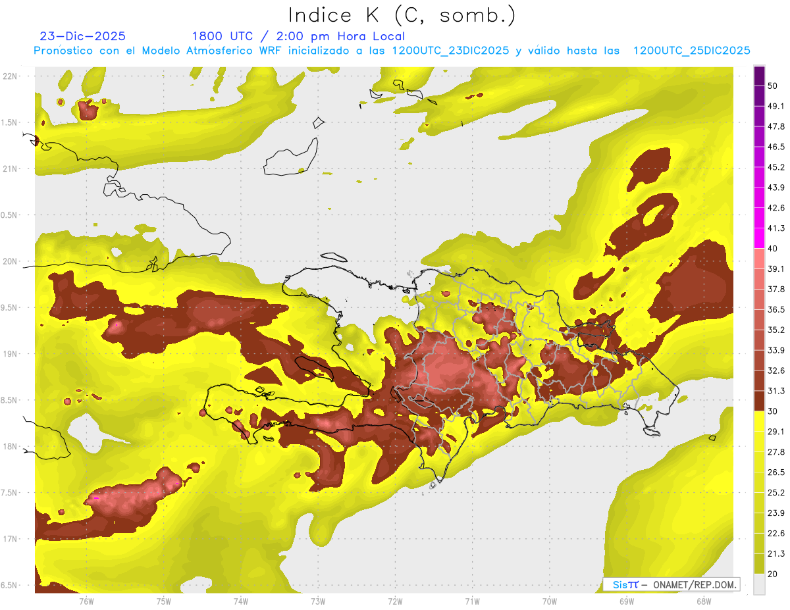
Task: Pick the dark brown legend swatch between 30 and 31.3
Action: pyautogui.click(x=759, y=401)
